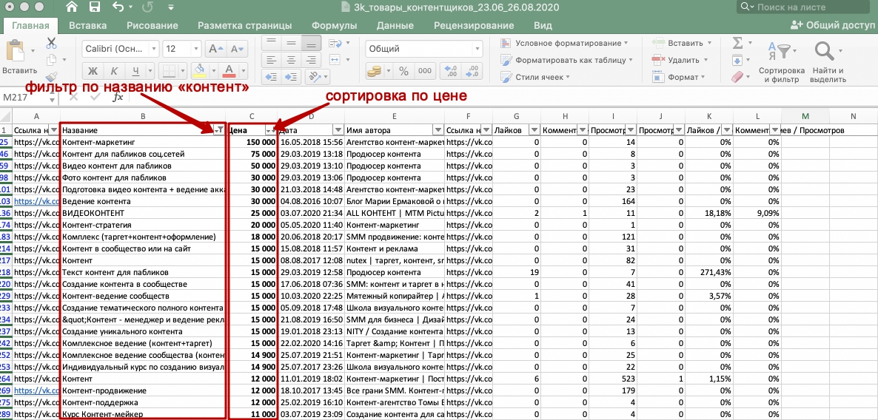This screenshot has width=878, height=420.
Task: Click the yellow fill color bucket
Action: (x=198, y=71)
